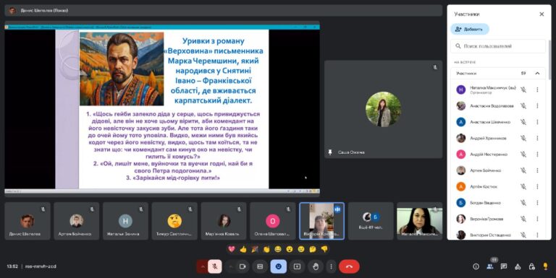Image resolution: width=556 pixels, height=278 pixels.
Task: Click the yellow Gemini notes icon
Action: (x=545, y=266)
